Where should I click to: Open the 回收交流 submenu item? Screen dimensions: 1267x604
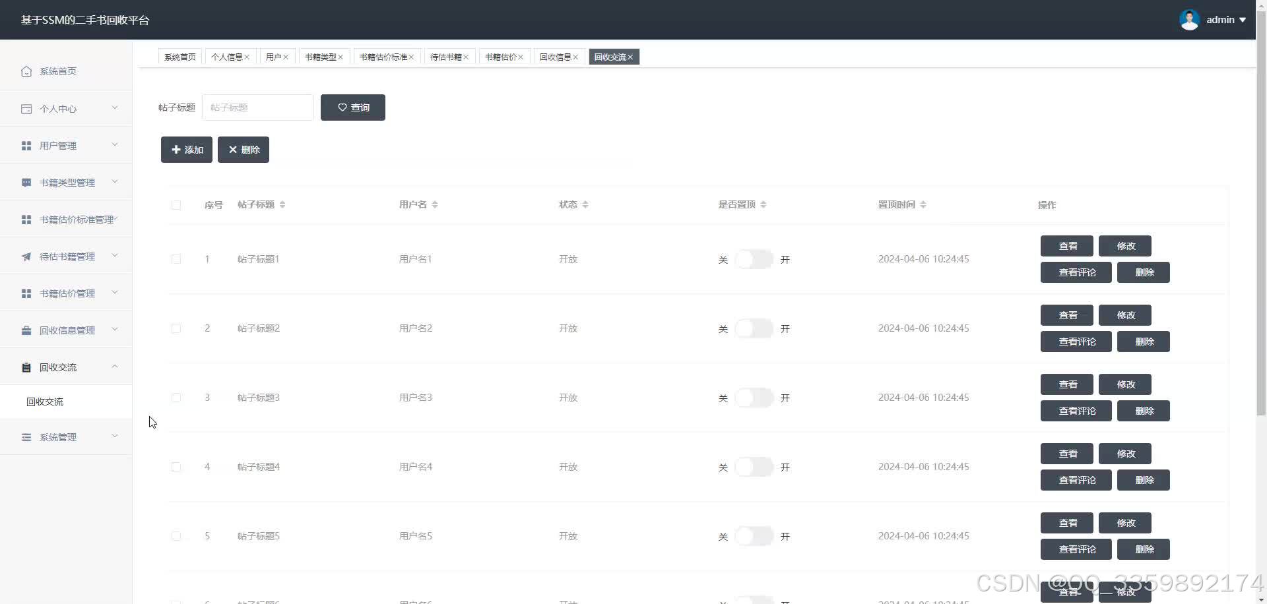coord(66,402)
